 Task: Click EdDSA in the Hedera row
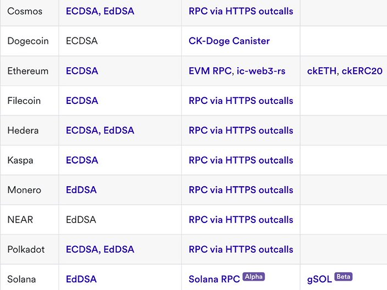[119, 130]
